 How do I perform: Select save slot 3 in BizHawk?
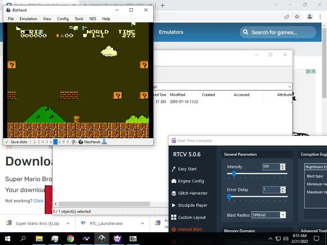39,142
